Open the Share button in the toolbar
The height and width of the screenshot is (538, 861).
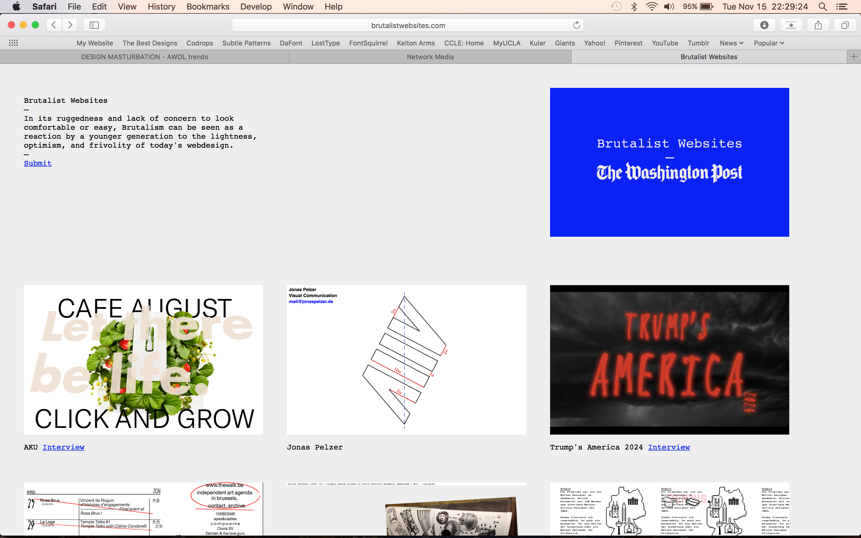pyautogui.click(x=818, y=25)
